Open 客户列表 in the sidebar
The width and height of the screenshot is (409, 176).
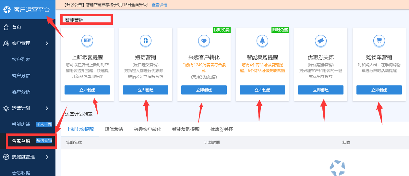coord(21,59)
